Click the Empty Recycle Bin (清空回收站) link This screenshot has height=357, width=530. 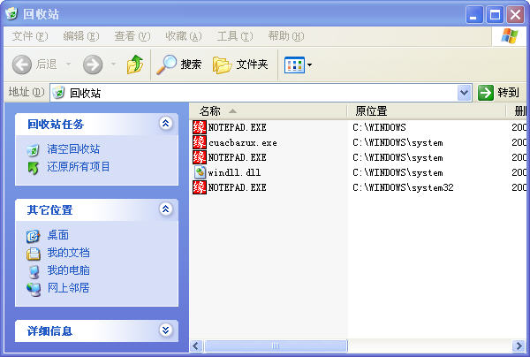coord(73,149)
